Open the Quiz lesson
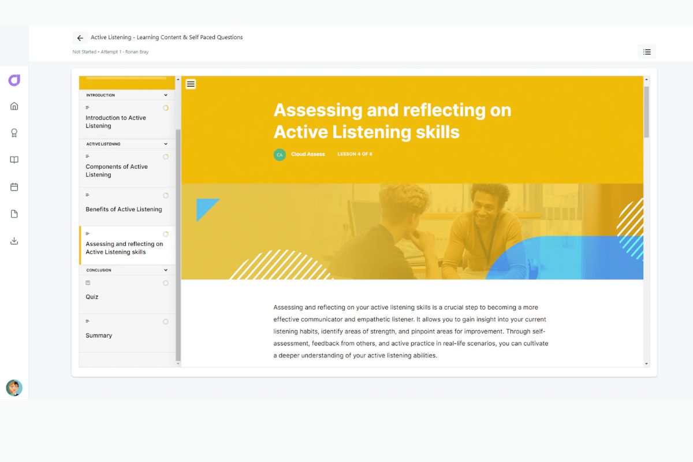The image size is (693, 462). point(126,295)
